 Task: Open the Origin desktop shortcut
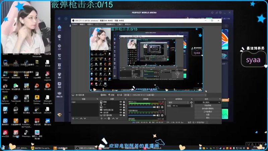coord(37,87)
